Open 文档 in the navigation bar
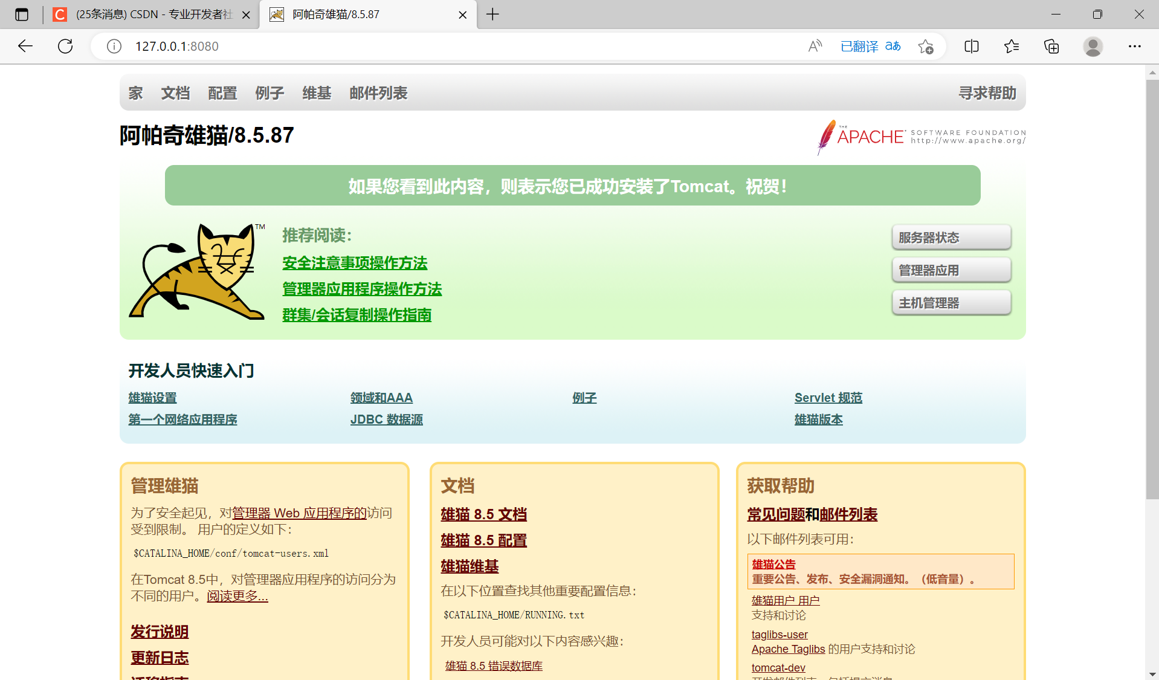Screen dimensions: 1159x680 (175, 93)
